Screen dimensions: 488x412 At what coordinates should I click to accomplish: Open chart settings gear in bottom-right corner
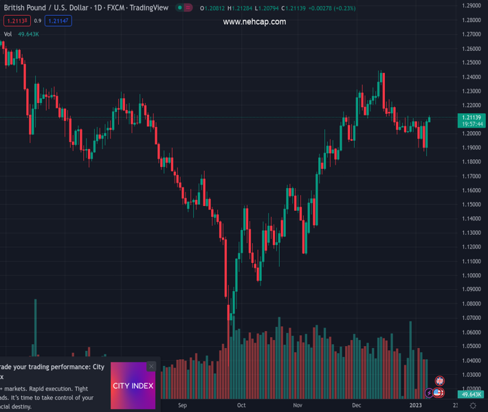[x=473, y=406]
